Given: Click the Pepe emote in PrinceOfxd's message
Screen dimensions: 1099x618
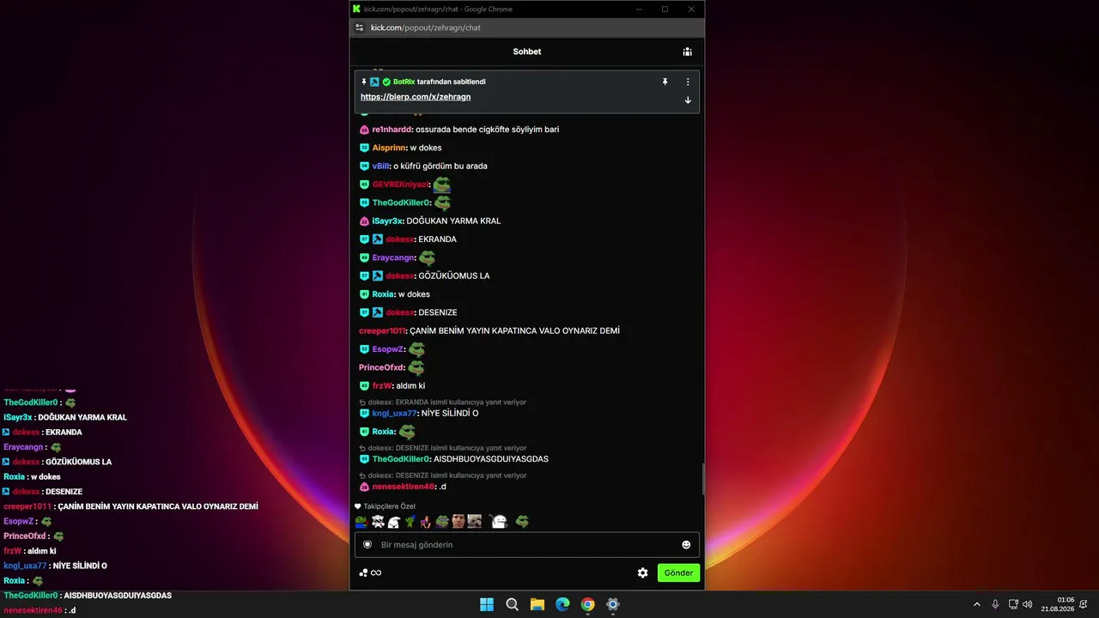Looking at the screenshot, I should click(416, 367).
